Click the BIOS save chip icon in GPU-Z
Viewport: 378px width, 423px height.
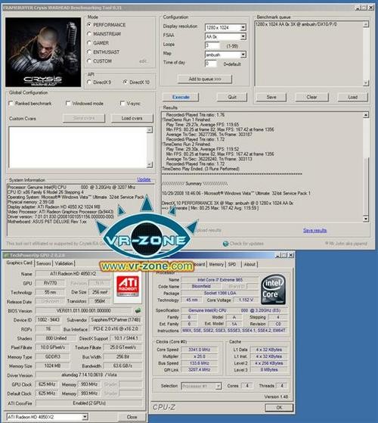(x=138, y=310)
